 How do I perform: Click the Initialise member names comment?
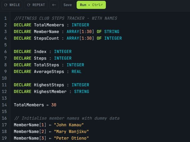point(67,118)
